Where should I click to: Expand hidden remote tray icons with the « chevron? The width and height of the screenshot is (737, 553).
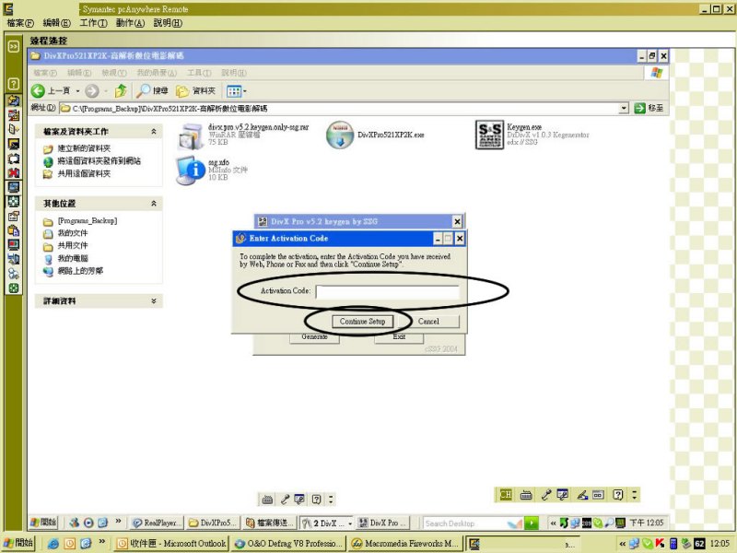[554, 523]
